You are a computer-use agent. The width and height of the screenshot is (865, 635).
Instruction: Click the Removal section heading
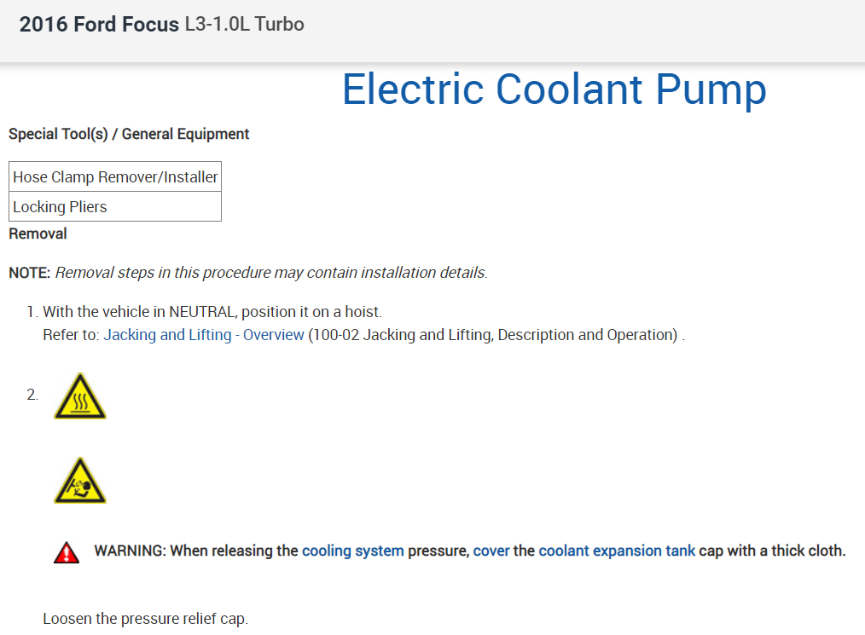[x=38, y=234]
